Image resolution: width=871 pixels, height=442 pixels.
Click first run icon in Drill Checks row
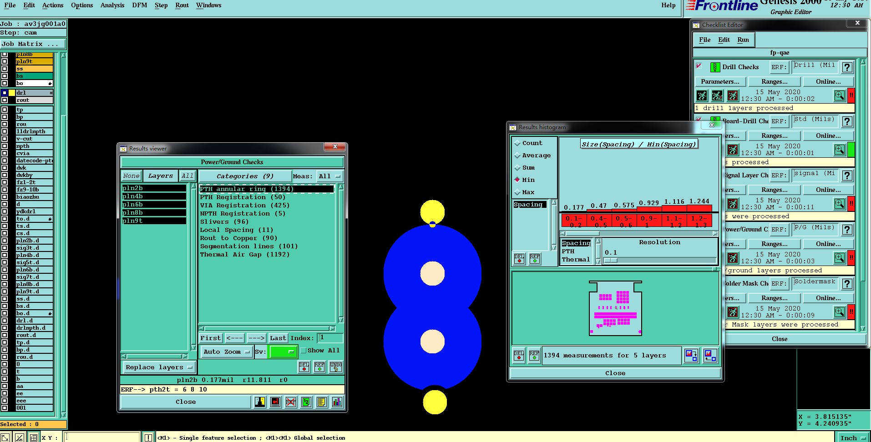click(x=702, y=95)
